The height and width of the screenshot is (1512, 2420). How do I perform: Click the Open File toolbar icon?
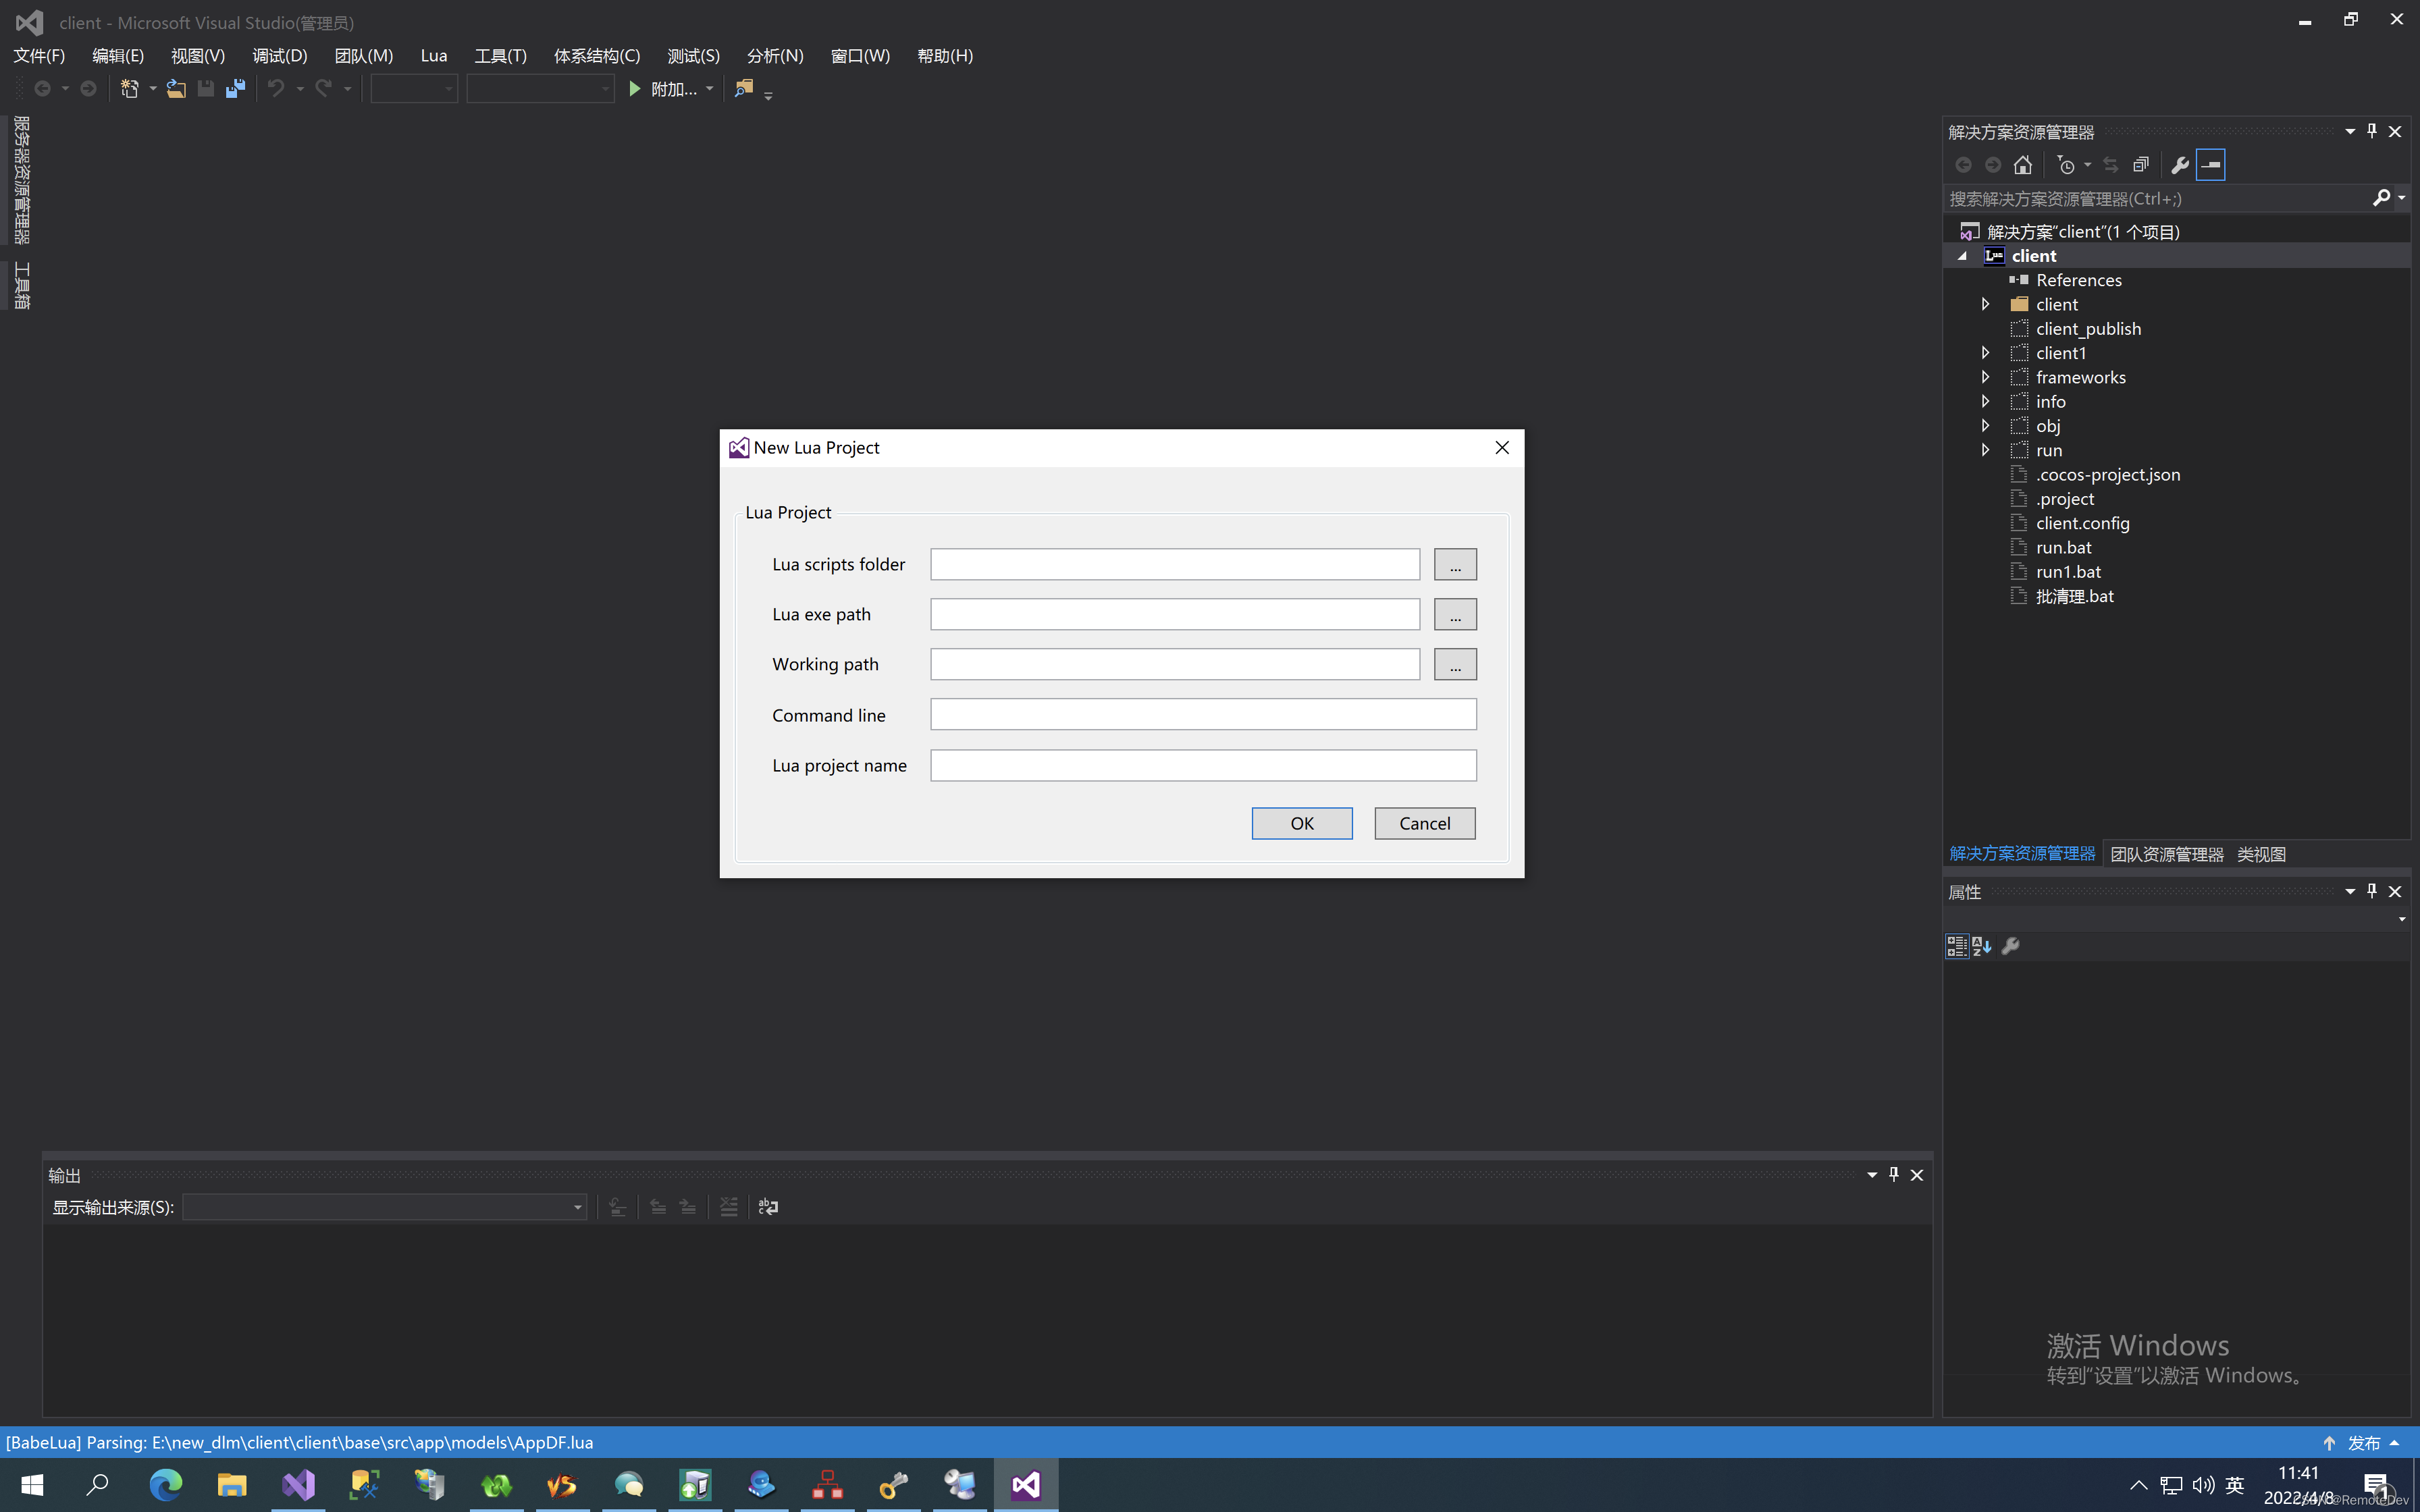(176, 89)
